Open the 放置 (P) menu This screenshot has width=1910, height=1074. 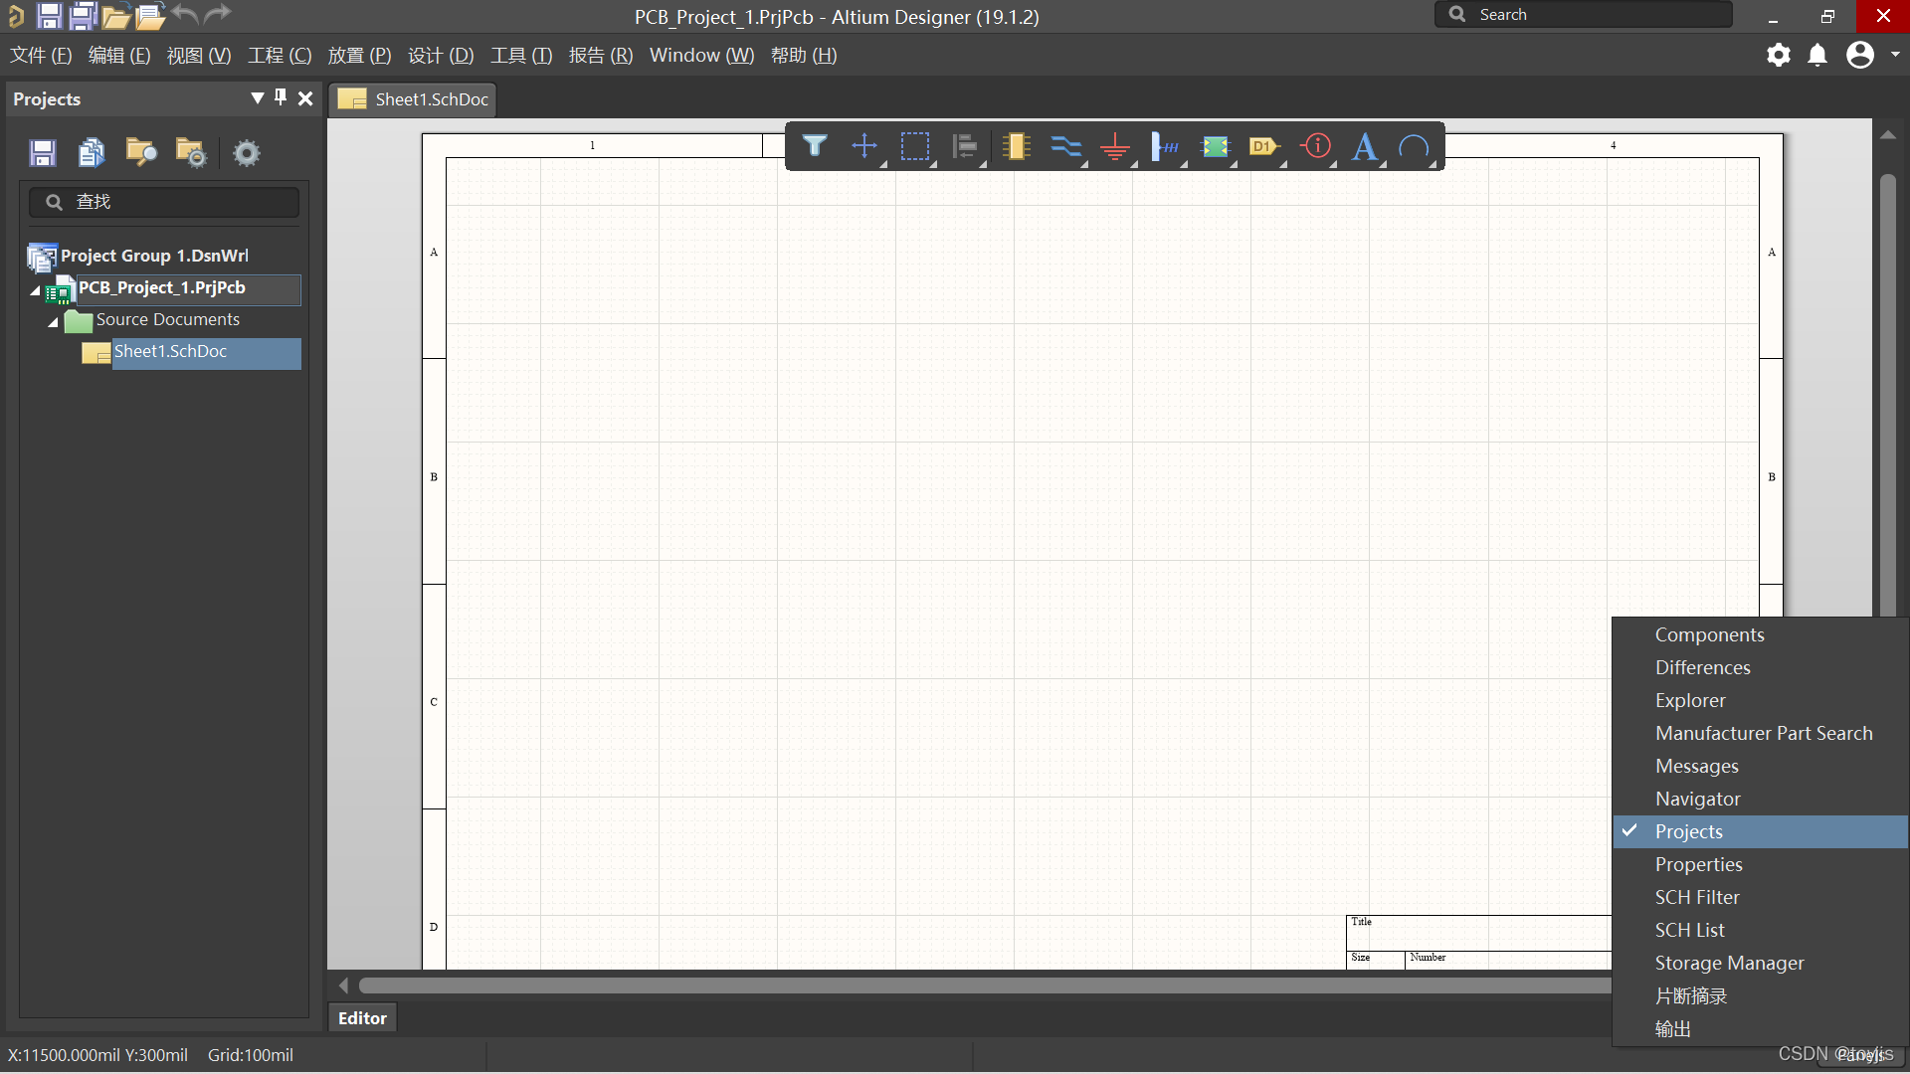pyautogui.click(x=359, y=56)
